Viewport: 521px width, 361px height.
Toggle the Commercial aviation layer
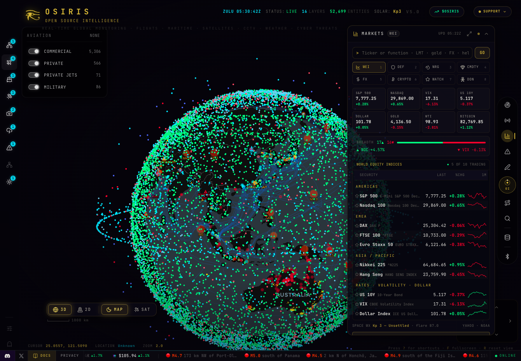point(34,51)
